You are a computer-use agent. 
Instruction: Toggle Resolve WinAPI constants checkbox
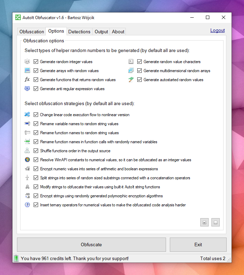pyautogui.click(x=36, y=160)
